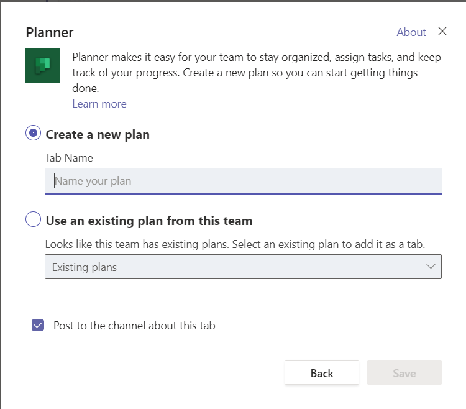Go back with the Back button
Viewport: 466px width, 409px height.
point(322,372)
